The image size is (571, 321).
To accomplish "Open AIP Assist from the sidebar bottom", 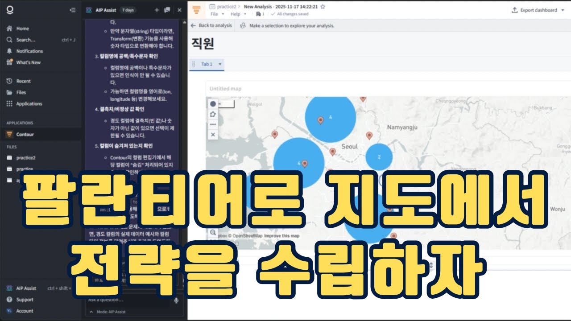I will pyautogui.click(x=26, y=288).
